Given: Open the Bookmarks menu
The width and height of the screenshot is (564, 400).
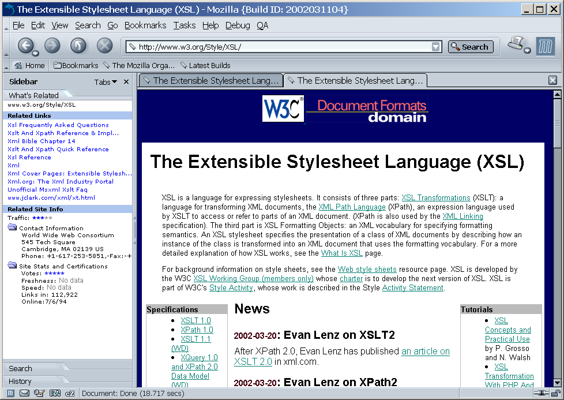Looking at the screenshot, I should pos(145,25).
